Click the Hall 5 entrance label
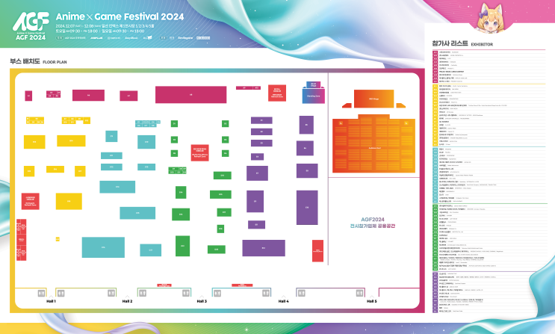The width and height of the screenshot is (555, 334). [x=372, y=301]
